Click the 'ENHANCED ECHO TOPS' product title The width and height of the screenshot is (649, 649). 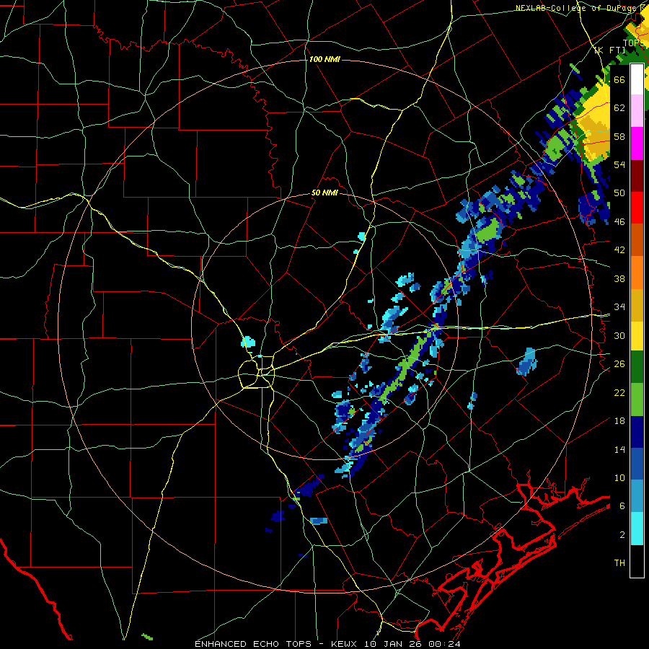point(254,644)
